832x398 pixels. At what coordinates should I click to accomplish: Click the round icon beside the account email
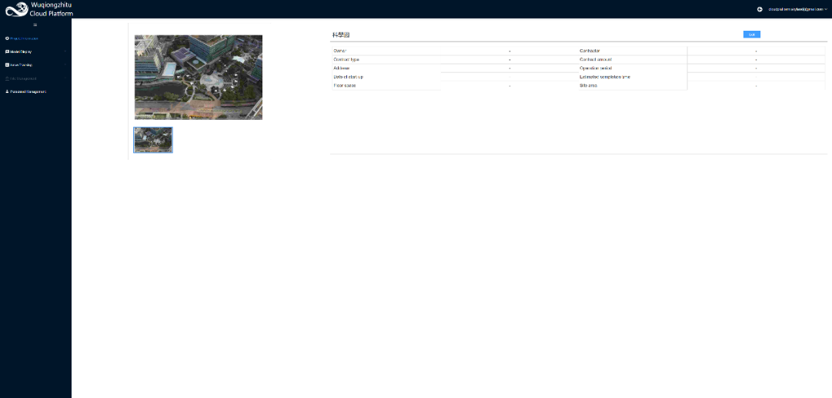click(x=760, y=9)
